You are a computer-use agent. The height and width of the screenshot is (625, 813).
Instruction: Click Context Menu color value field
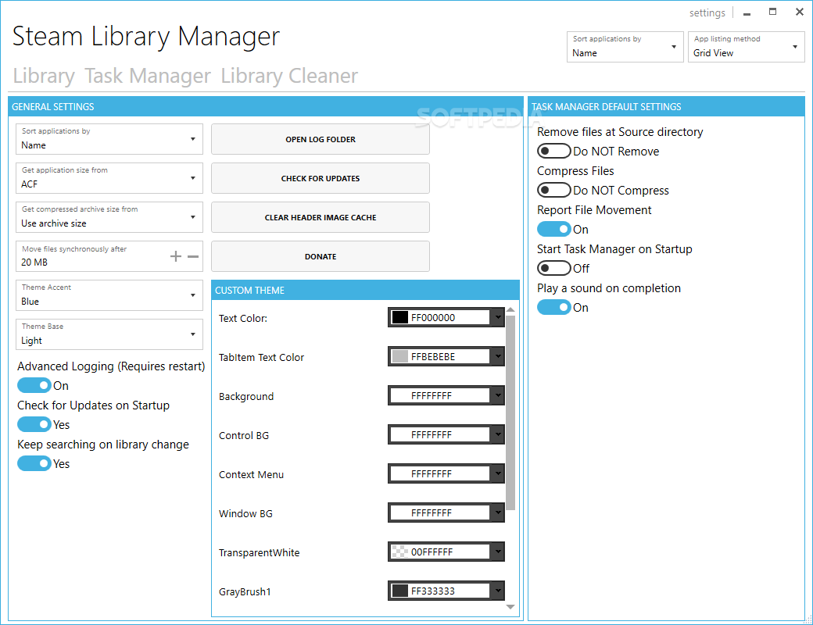(x=439, y=473)
